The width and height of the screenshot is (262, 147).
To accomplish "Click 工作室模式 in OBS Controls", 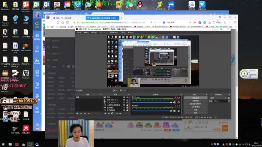I will pos(196,107).
